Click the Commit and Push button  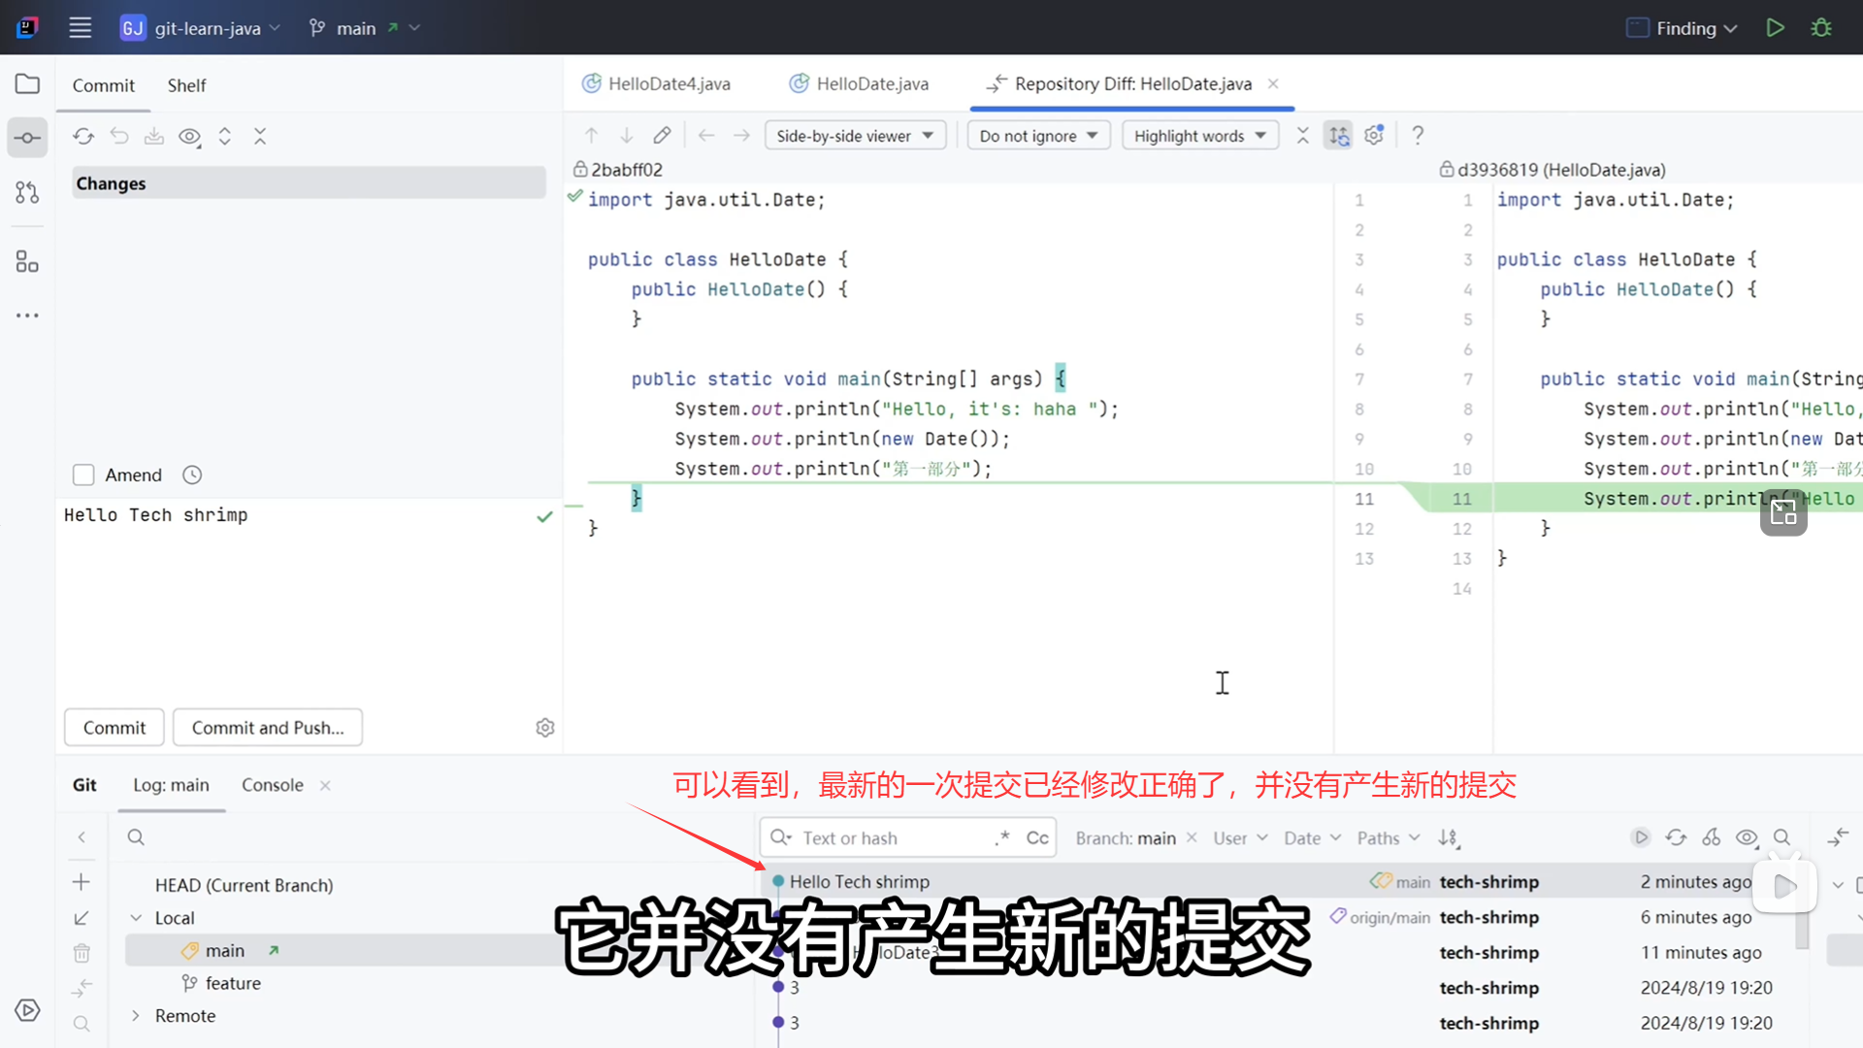point(268,728)
